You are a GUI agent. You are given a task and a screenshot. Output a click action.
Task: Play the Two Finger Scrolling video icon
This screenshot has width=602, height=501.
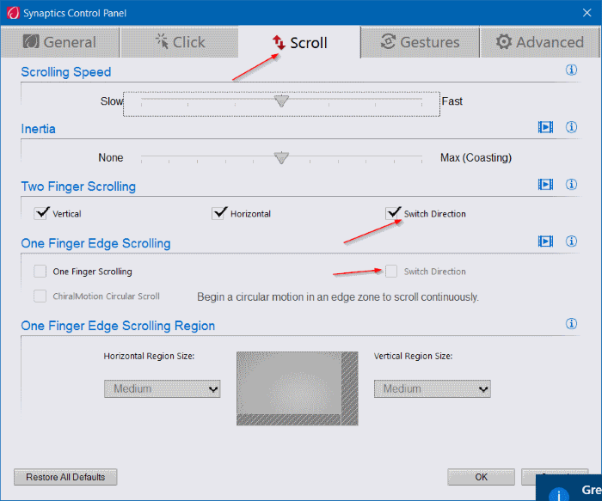tap(545, 185)
